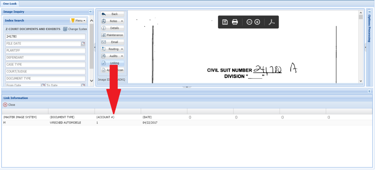Open the Acrobat PDF icon in the viewer toolbar
Screen dimensions: 376x170
pyautogui.click(x=271, y=22)
